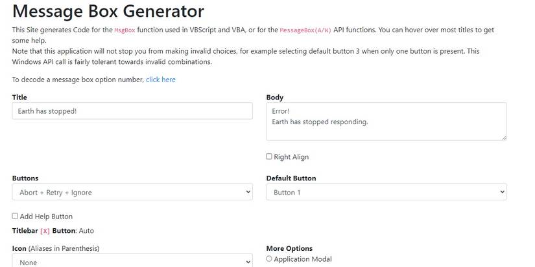Click the bold "Body" field label
535x267 pixels.
pyautogui.click(x=275, y=98)
